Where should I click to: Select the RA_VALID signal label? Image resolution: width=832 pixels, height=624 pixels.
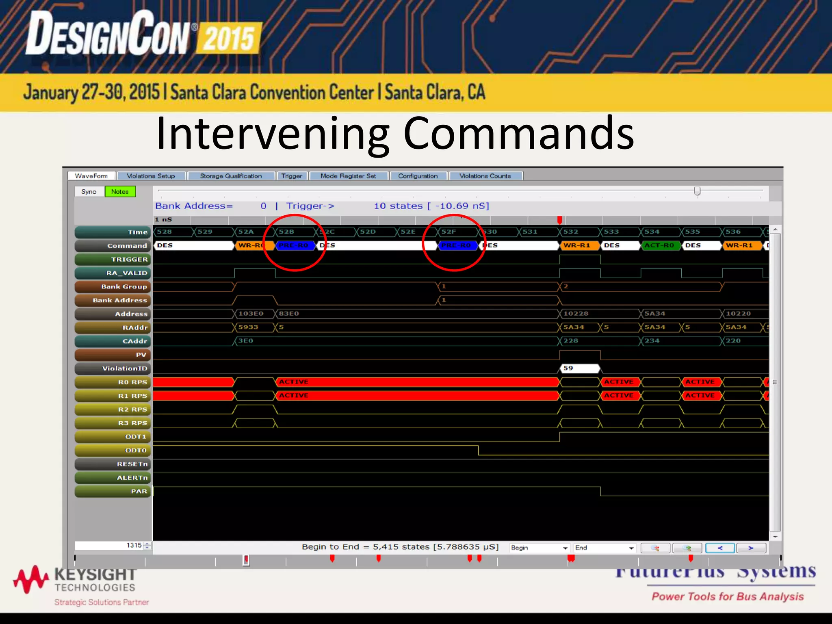[113, 273]
